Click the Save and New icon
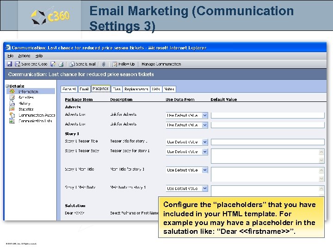333x249 pixels. (53, 64)
